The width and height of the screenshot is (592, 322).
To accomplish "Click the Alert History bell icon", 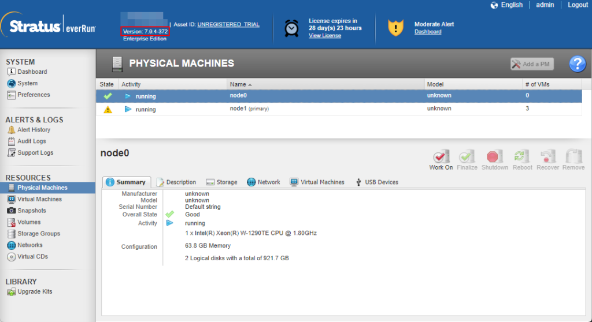I will (x=12, y=130).
